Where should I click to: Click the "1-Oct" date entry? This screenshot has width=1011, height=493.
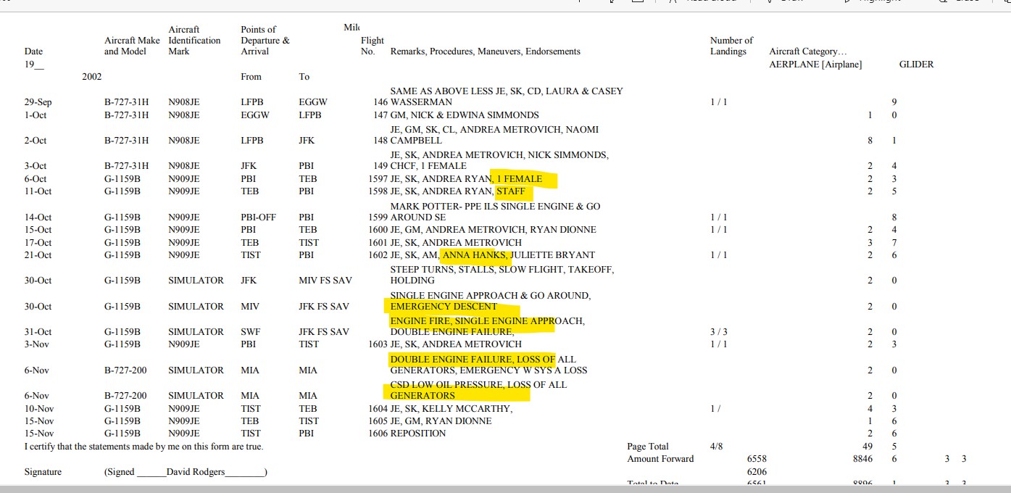click(x=36, y=115)
